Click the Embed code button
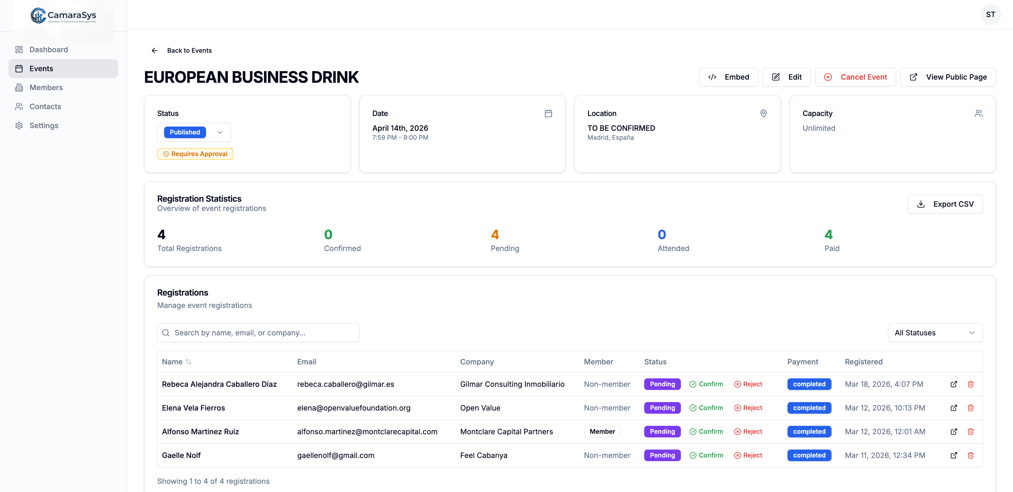 point(728,77)
